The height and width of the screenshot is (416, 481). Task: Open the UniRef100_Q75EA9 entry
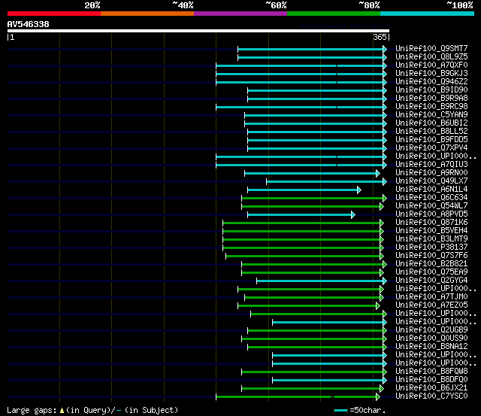431,272
